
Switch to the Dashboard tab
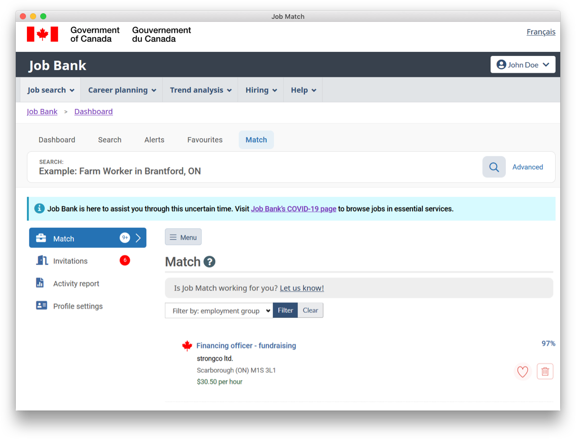click(57, 140)
